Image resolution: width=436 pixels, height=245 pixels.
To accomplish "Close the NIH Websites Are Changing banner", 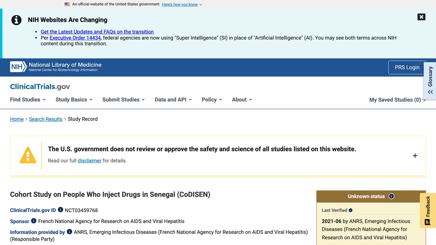I will tap(421, 17).
